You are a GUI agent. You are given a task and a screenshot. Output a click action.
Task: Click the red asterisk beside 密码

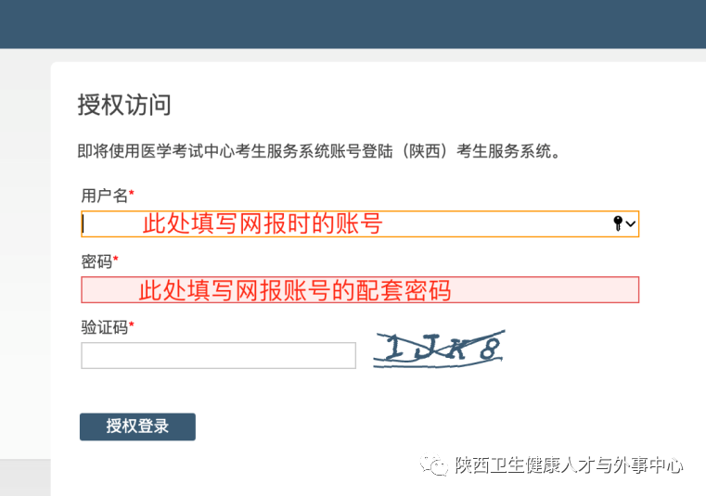(x=116, y=261)
